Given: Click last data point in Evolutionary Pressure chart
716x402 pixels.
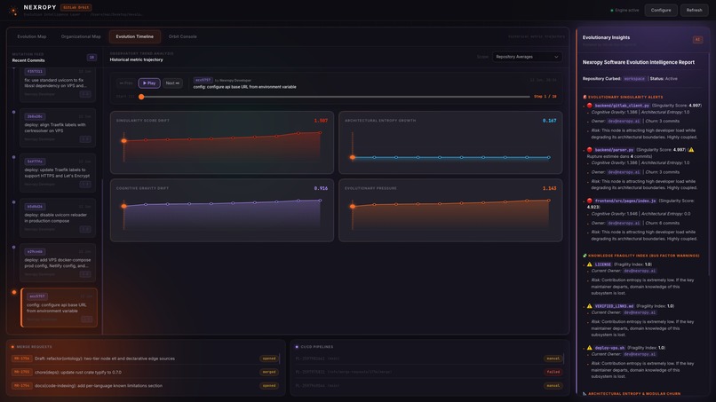Looking at the screenshot, I should 548,201.
